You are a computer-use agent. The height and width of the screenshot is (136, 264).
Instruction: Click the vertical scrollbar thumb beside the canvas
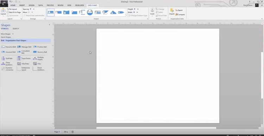[262, 75]
